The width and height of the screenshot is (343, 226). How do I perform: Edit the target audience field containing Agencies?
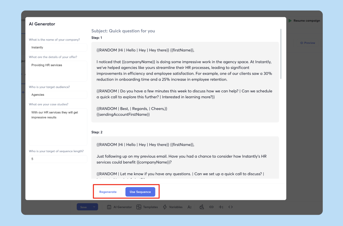[x=58, y=95]
